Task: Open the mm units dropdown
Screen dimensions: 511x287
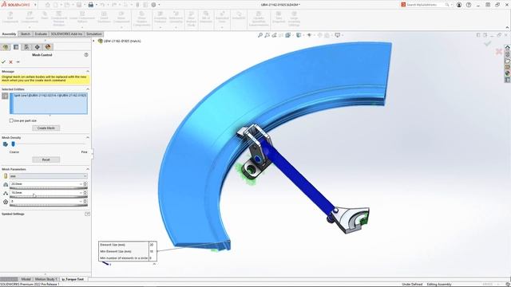Action: click(48, 176)
